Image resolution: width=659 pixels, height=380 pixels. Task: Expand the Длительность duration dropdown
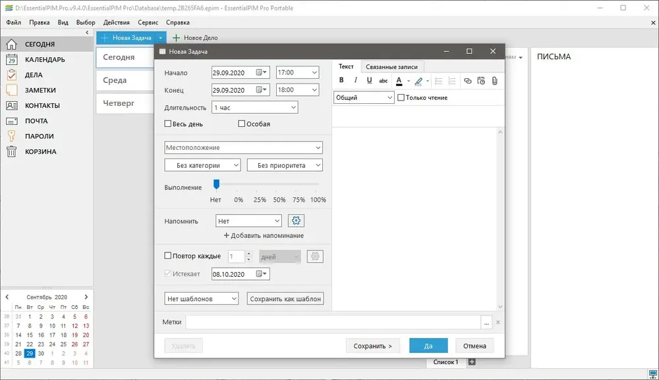[254, 107]
